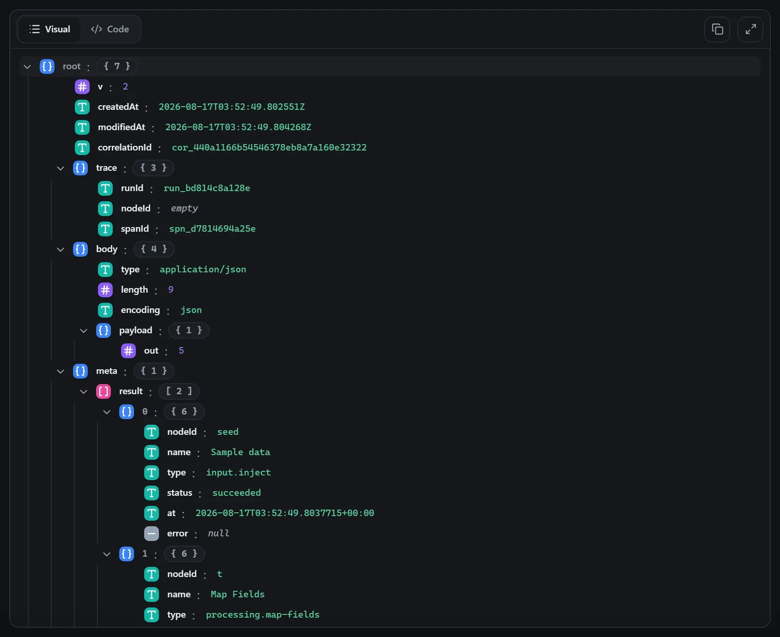The height and width of the screenshot is (637, 780).
Task: Collapse the result array chevron
Action: [84, 391]
